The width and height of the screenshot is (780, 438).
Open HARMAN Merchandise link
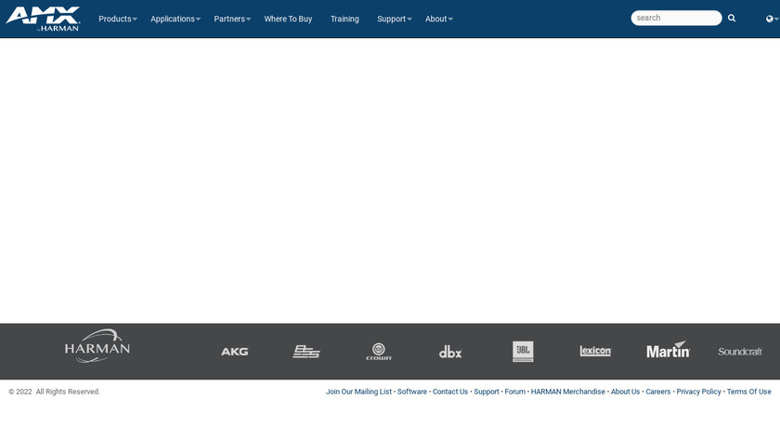pos(567,392)
